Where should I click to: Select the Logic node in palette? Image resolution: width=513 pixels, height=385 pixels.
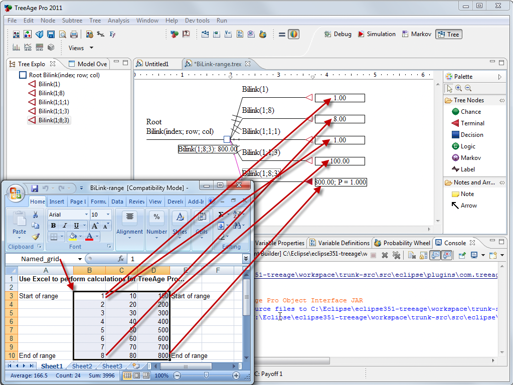[x=463, y=146]
